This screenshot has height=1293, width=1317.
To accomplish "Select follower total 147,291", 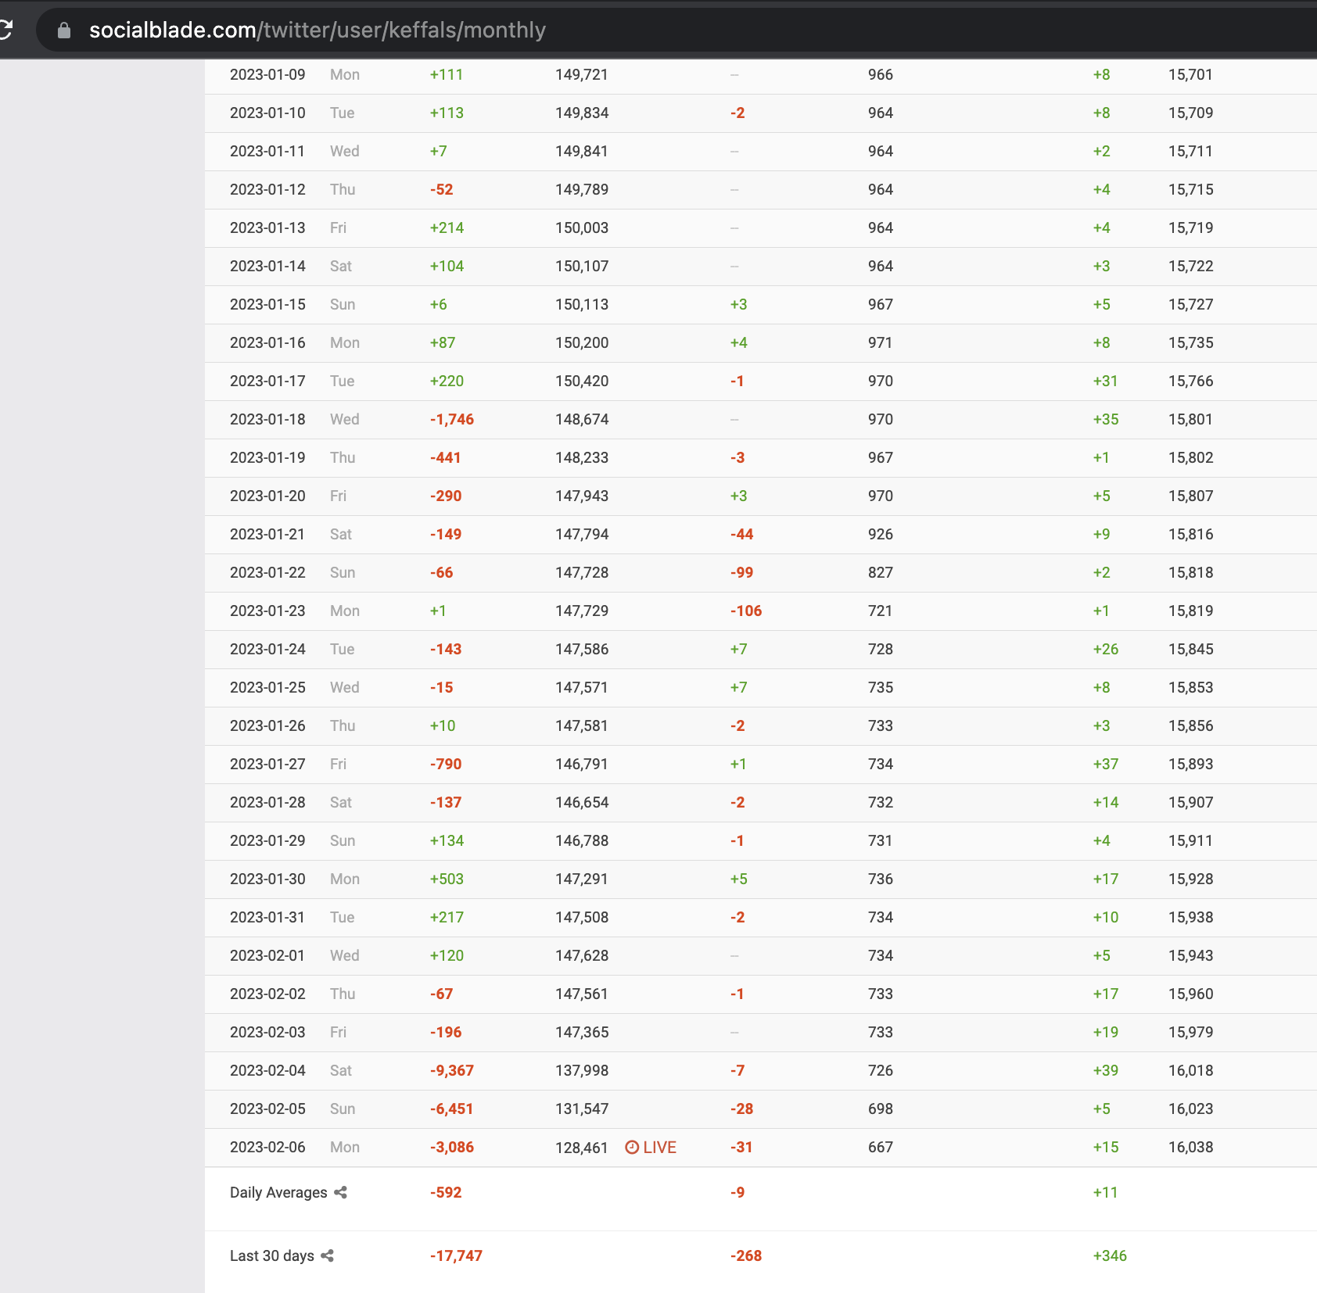I will tap(582, 879).
